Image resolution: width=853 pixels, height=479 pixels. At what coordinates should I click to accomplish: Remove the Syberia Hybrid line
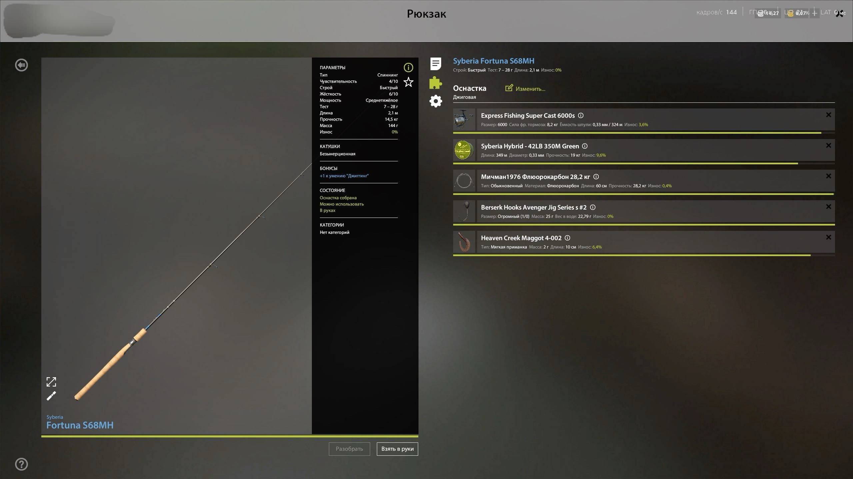click(x=828, y=146)
